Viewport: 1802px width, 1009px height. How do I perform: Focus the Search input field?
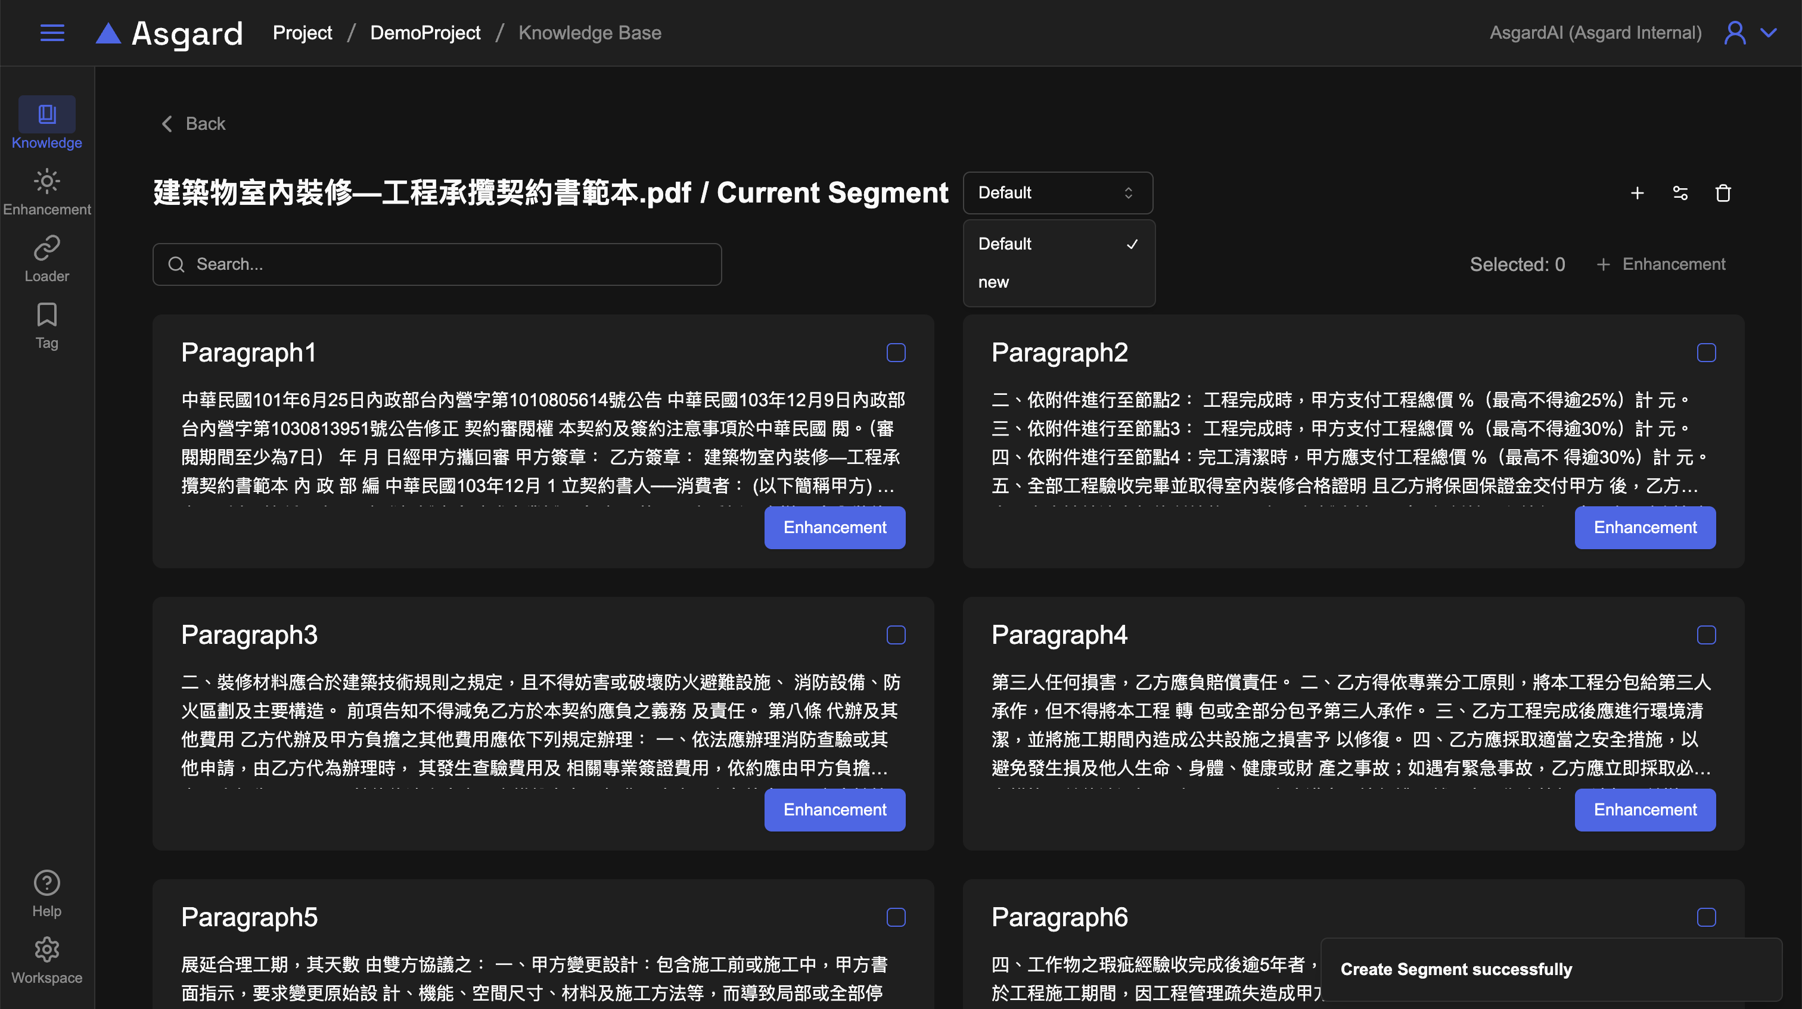point(437,264)
